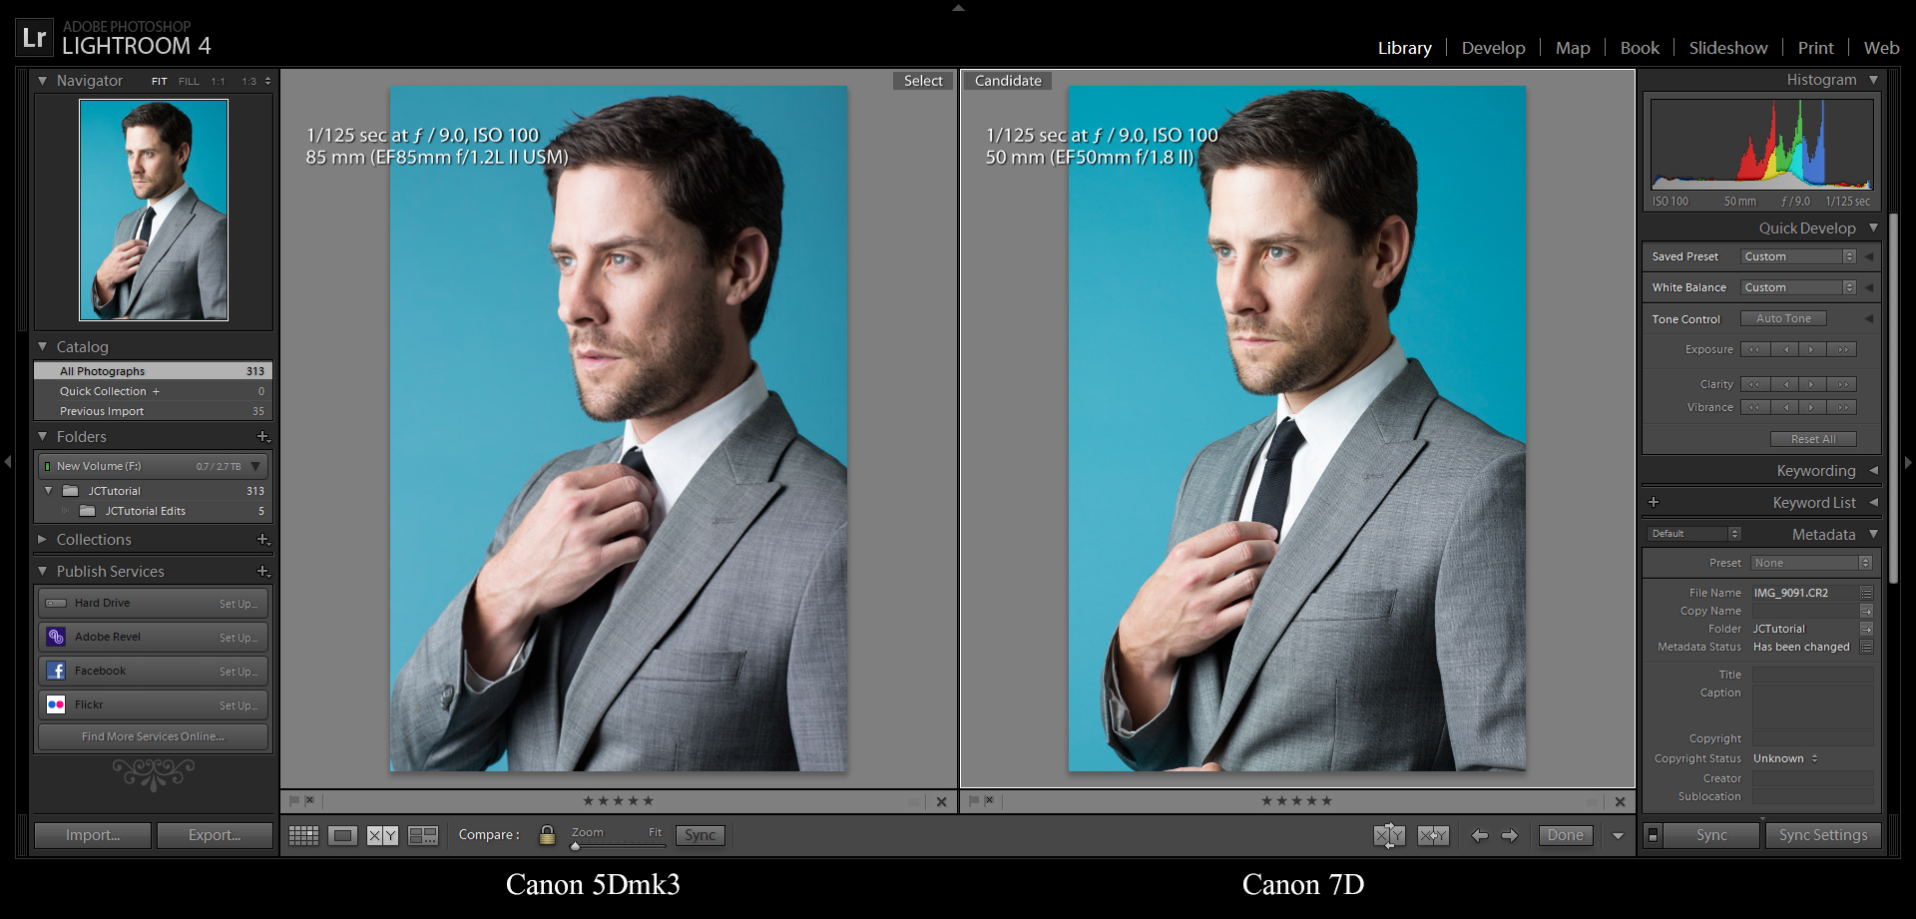Open the Book module
The width and height of the screenshot is (1916, 919).
(x=1640, y=48)
